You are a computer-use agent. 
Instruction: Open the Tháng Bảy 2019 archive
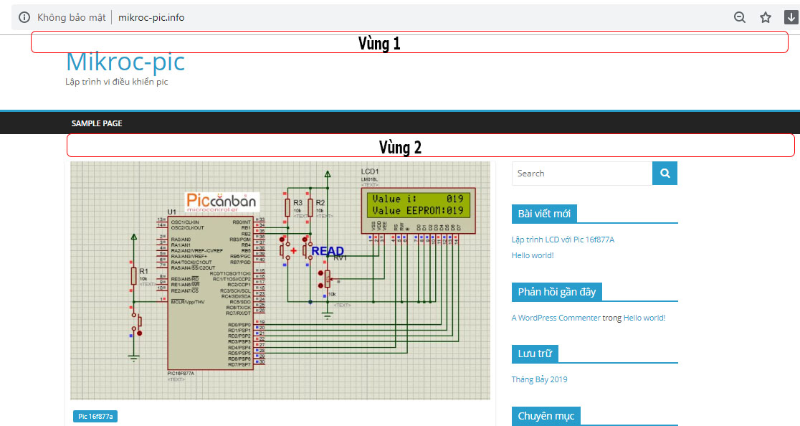coord(539,379)
